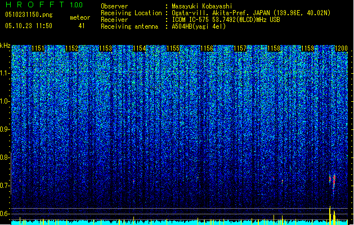354x225 pixels.
Task: Click the 'Receiving antenna' field label
Action: [x=129, y=26]
